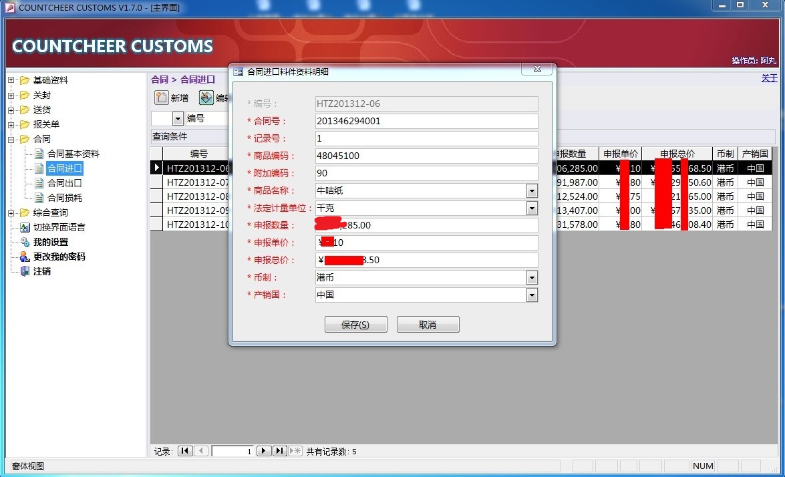Image resolution: width=785 pixels, height=477 pixels.
Task: Click the previous record navigation button
Action: coord(201,451)
